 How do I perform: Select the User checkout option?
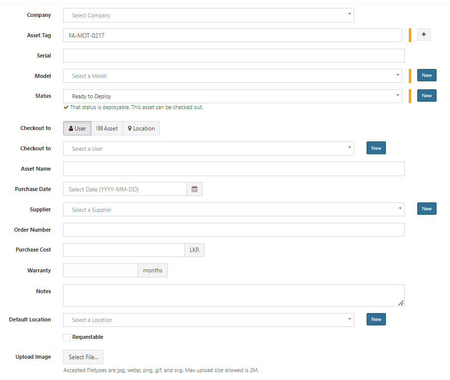77,128
